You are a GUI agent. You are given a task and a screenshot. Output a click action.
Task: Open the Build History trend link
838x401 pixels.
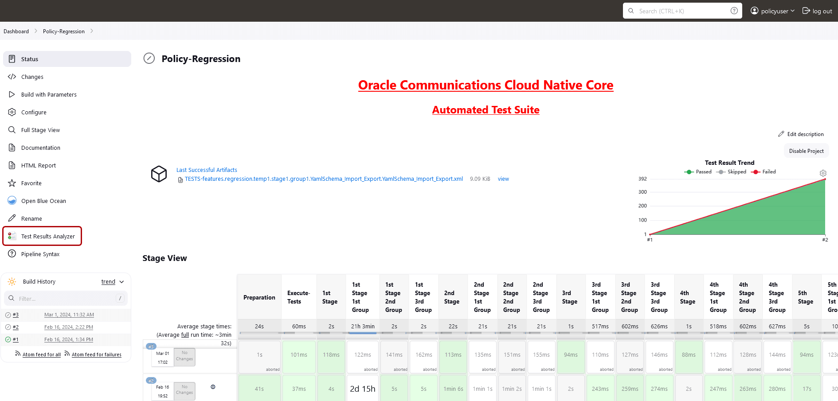pos(108,282)
